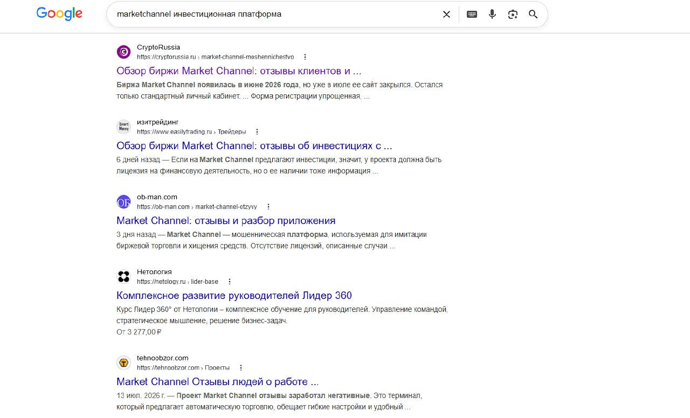The width and height of the screenshot is (690, 418).
Task: Clear the search query with X icon
Action: click(446, 15)
